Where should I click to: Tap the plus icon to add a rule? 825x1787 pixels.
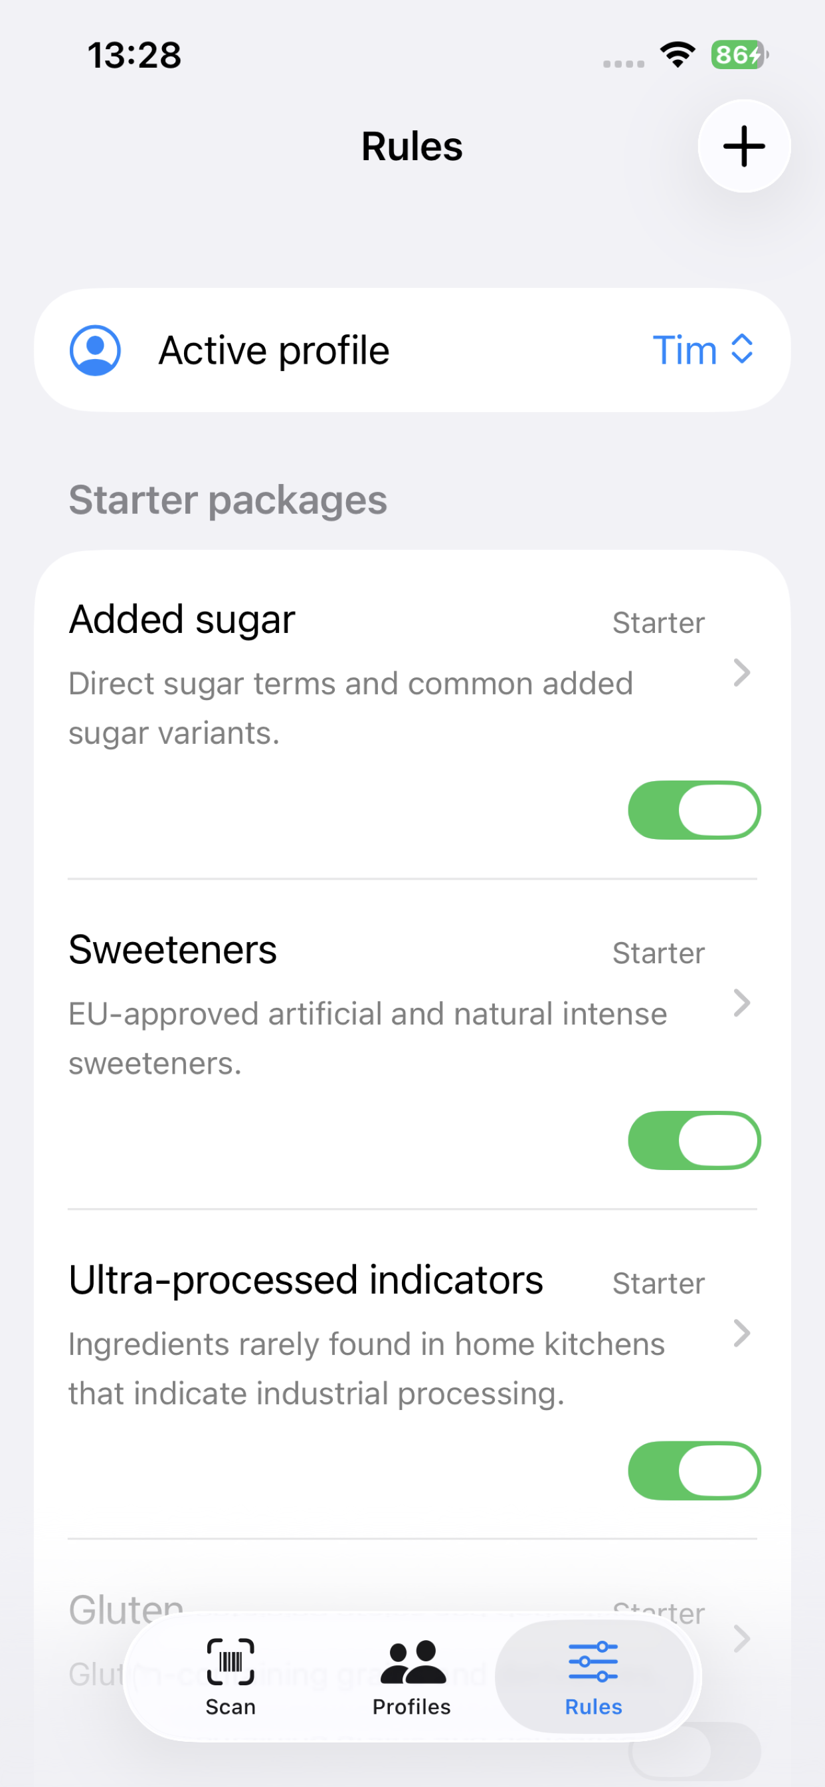[x=744, y=146]
